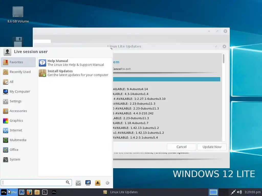This screenshot has height=196, width=262.
Task: Click the blue progress bar in updates dialog
Action: pyautogui.click(x=167, y=79)
